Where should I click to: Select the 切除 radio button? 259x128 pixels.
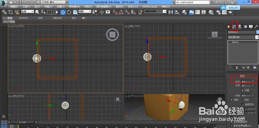[231, 100]
